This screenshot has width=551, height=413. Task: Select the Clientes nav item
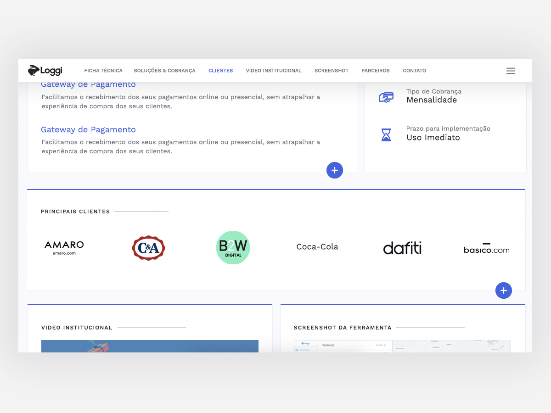pyautogui.click(x=220, y=71)
